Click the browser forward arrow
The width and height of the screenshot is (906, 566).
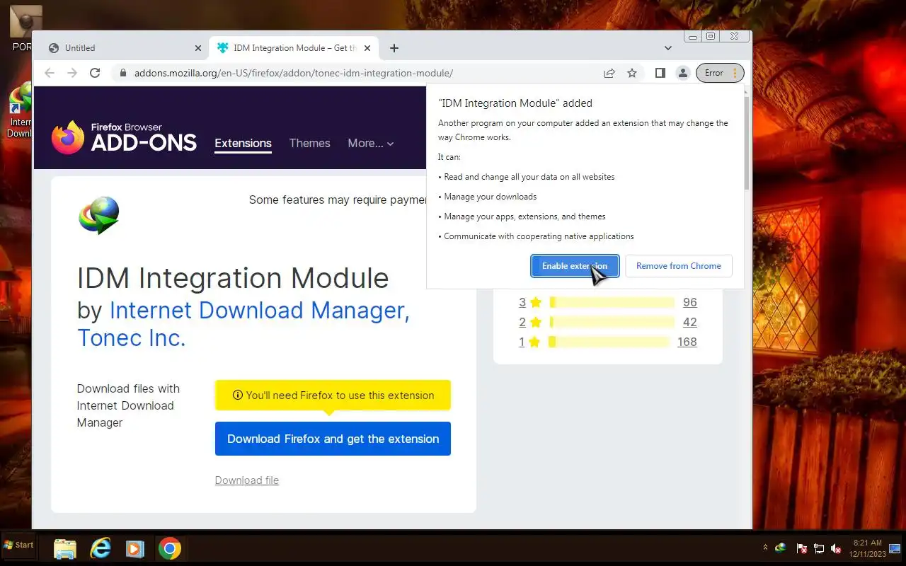pyautogui.click(x=72, y=73)
